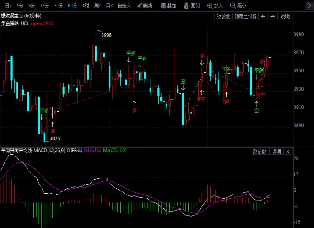This screenshot has width=314, height=228.
Task: Expand the toolbar overflow chevron
Action: coord(309,6)
